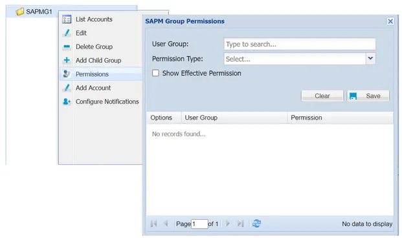Open the Permission Type dropdown arrow

point(370,59)
